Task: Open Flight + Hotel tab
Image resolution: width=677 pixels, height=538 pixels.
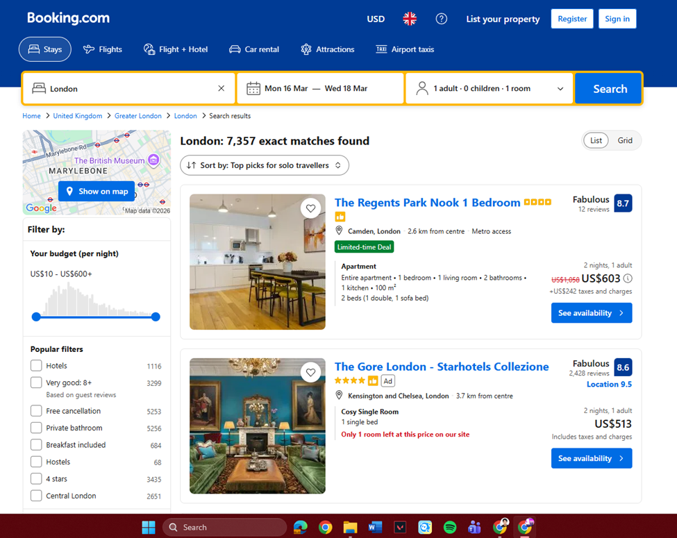Action: [176, 49]
